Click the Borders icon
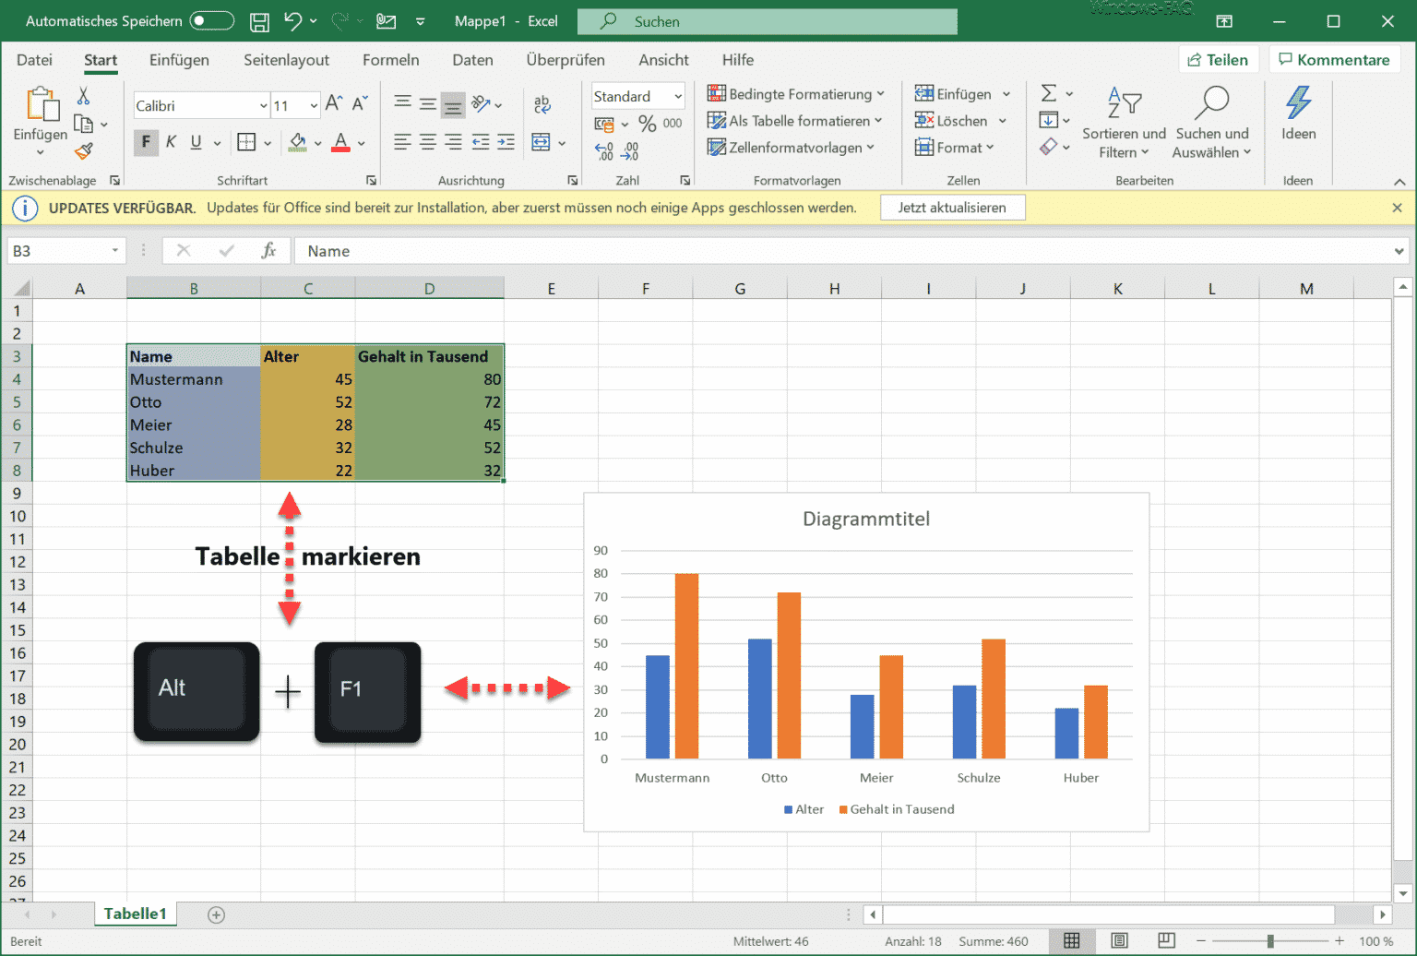The width and height of the screenshot is (1417, 956). click(246, 142)
